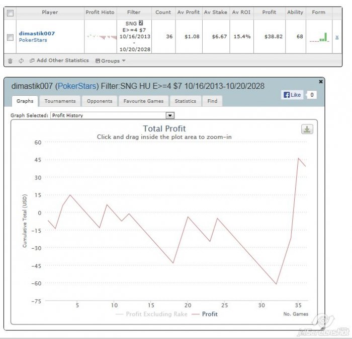Viewport: 352px width, 339px height.
Task: Click the 15.4% Av ROI value
Action: tap(242, 37)
